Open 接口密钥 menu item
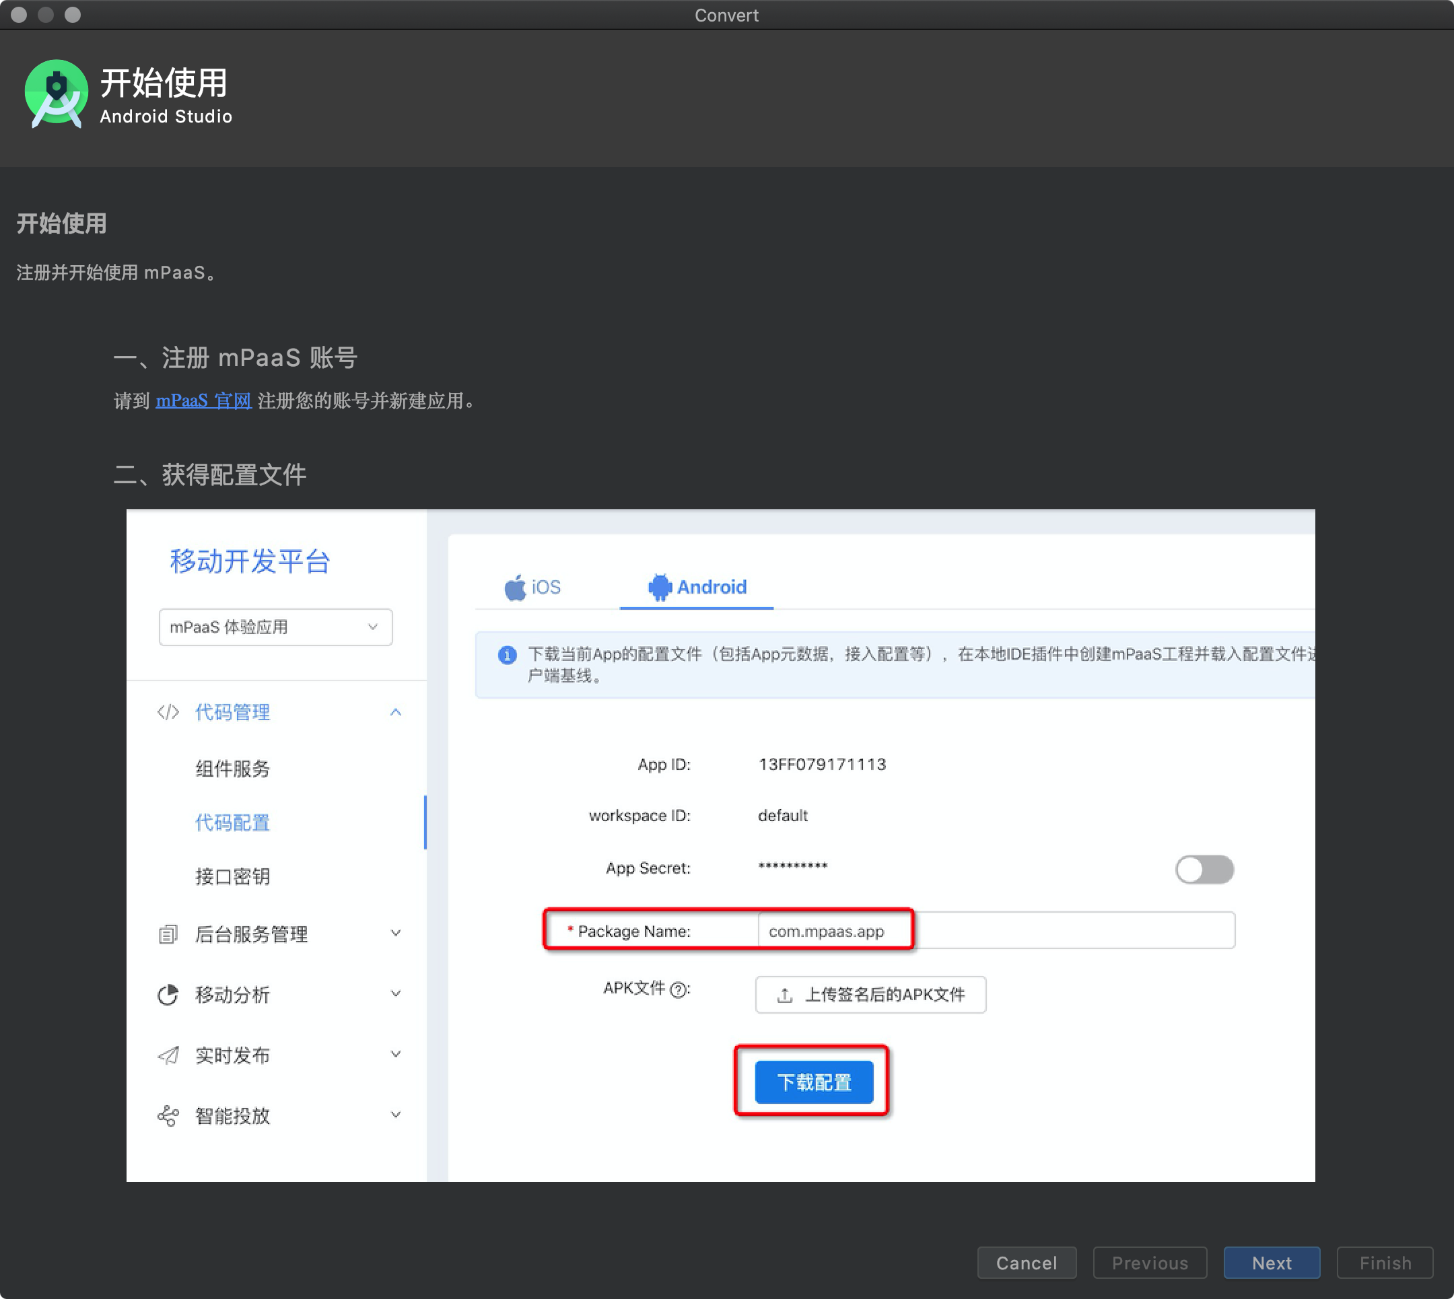Screen dimensions: 1454x1299 tap(233, 876)
